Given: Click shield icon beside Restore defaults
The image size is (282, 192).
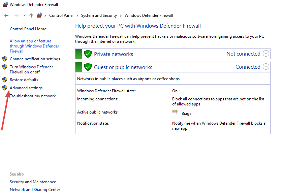Looking at the screenshot, I should coord(5,79).
